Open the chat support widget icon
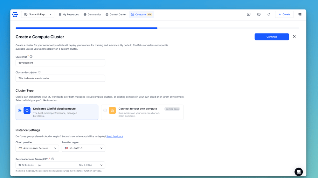 [x=299, y=172]
